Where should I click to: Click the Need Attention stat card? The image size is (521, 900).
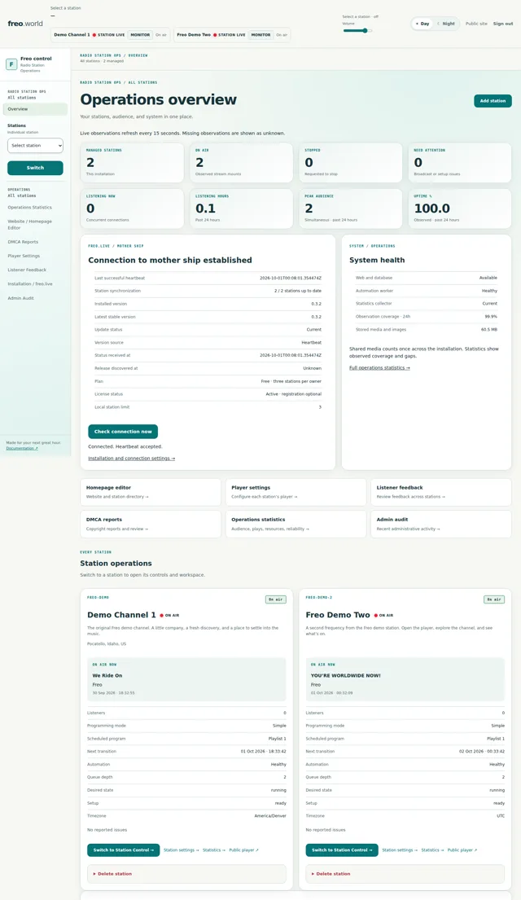[460, 163]
